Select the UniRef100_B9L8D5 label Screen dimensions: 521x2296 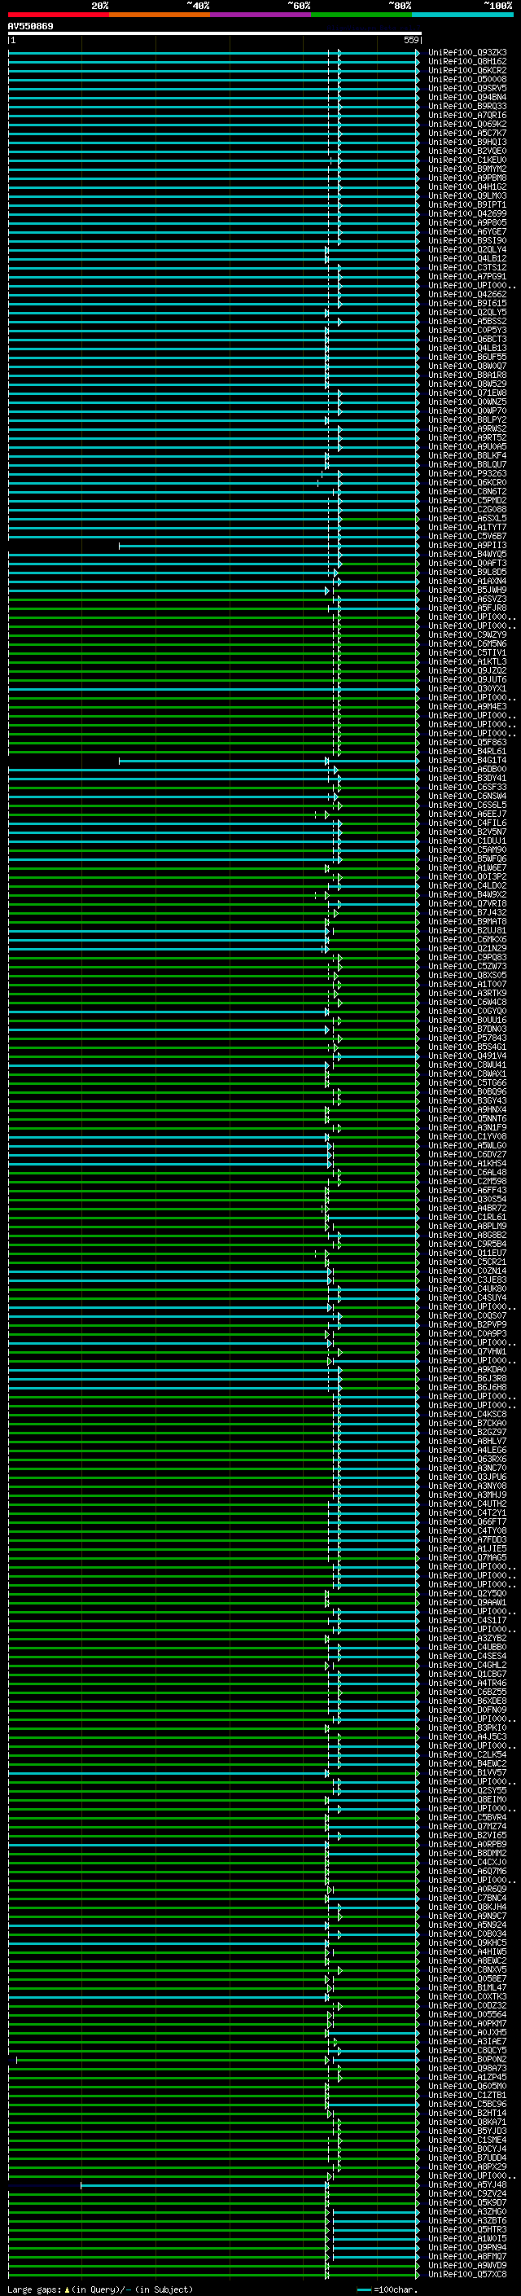pyautogui.click(x=467, y=573)
